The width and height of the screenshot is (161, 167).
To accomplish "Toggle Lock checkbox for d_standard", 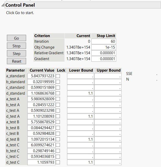I will [58, 93].
